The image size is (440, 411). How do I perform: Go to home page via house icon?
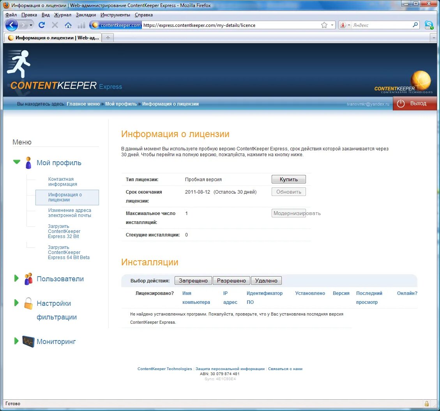68,25
